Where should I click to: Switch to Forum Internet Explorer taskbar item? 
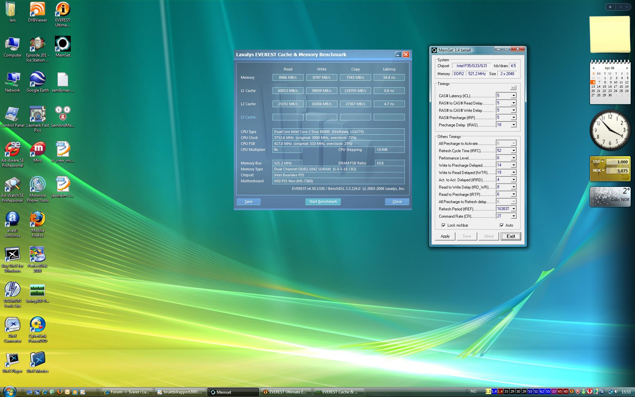pos(128,392)
